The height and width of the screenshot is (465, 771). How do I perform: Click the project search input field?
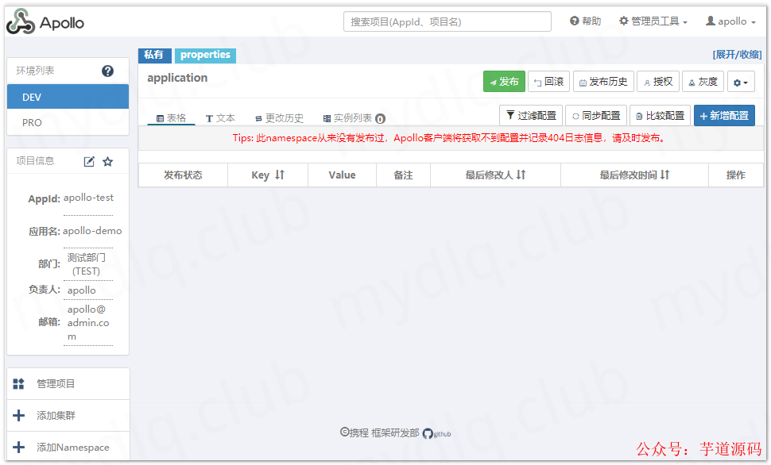point(447,21)
